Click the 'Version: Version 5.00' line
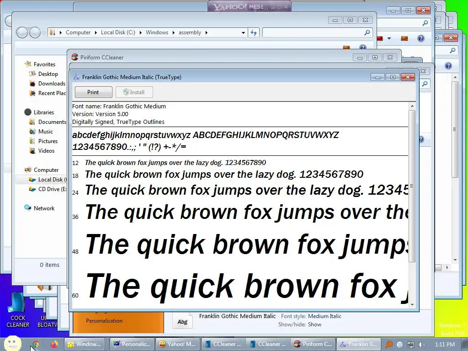 100,114
